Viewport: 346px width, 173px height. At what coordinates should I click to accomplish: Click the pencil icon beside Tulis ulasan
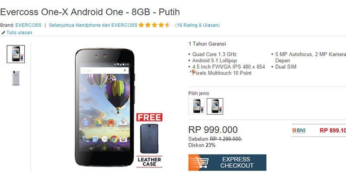(x=3, y=33)
